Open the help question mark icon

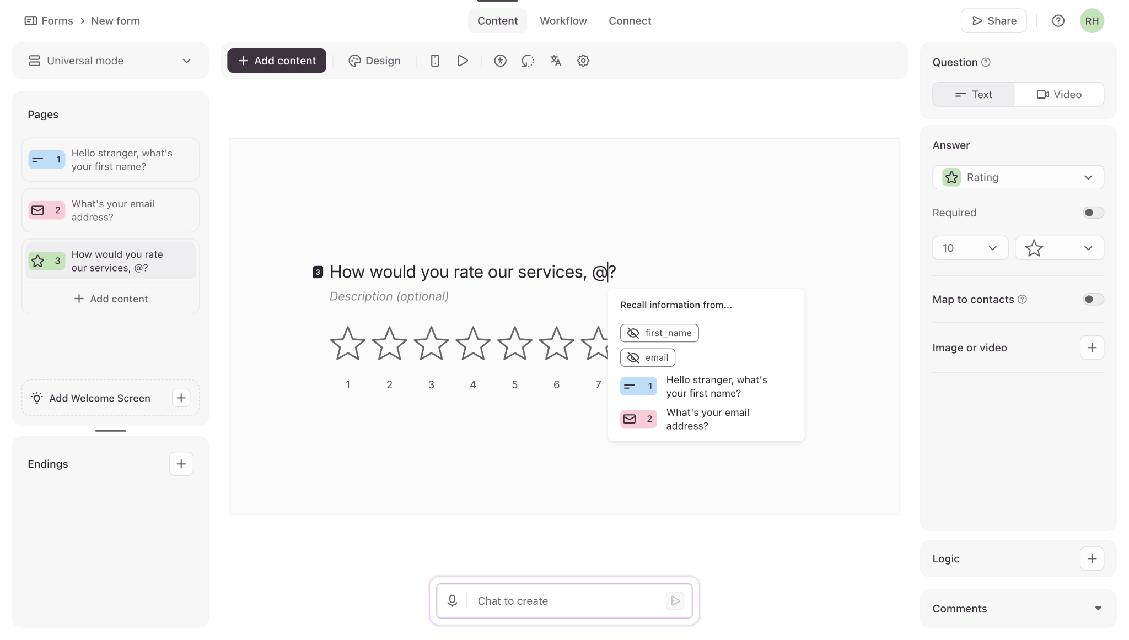tap(1058, 21)
